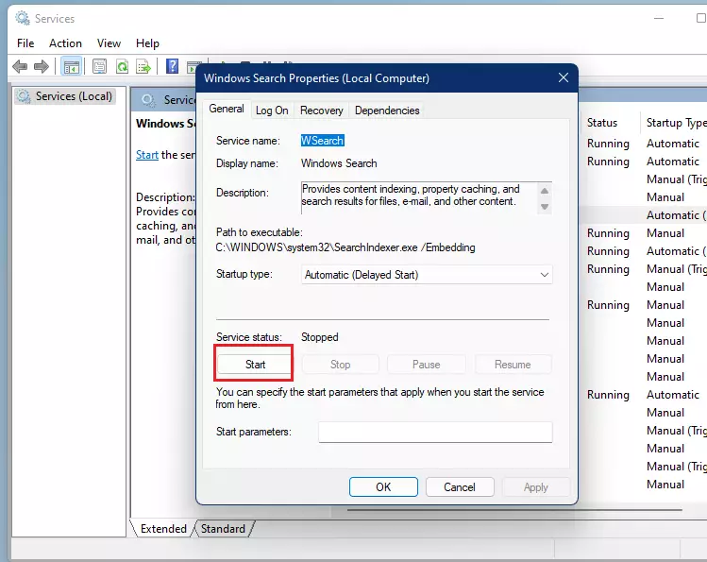Screen dimensions: 707x562
Task: Click the disabled Stop button
Action: [x=340, y=365]
